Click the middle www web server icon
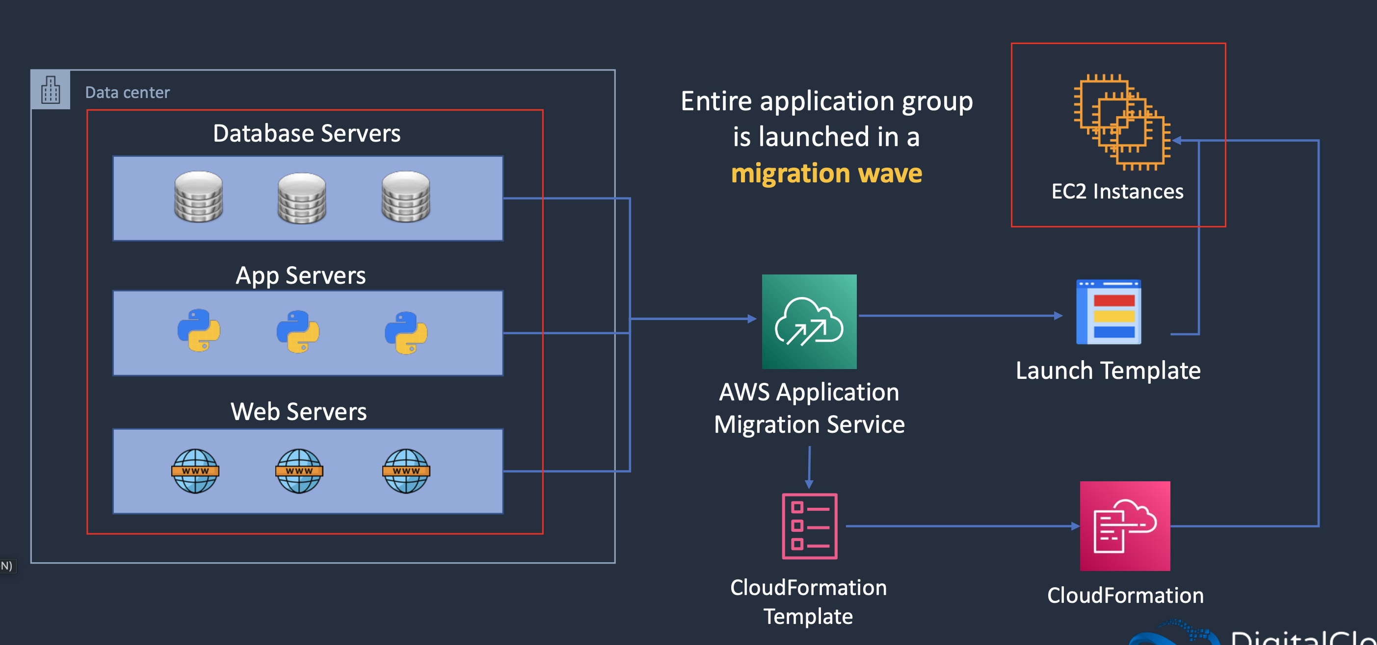Screen dimensions: 1377x645 299,471
